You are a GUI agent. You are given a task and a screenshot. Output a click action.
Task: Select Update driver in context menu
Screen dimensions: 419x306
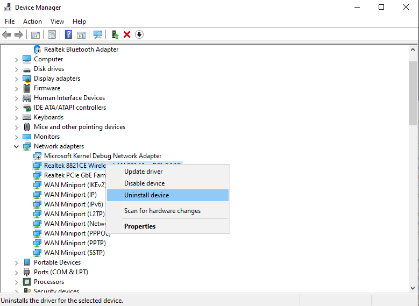pyautogui.click(x=143, y=172)
